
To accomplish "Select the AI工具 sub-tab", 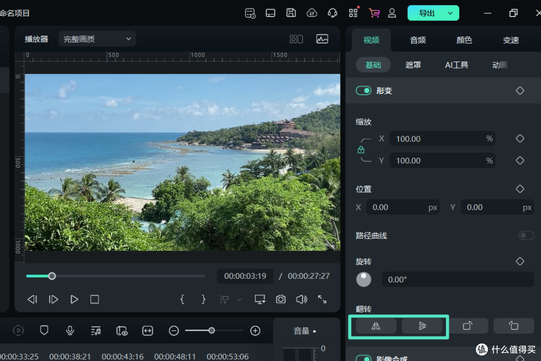I will click(x=456, y=65).
